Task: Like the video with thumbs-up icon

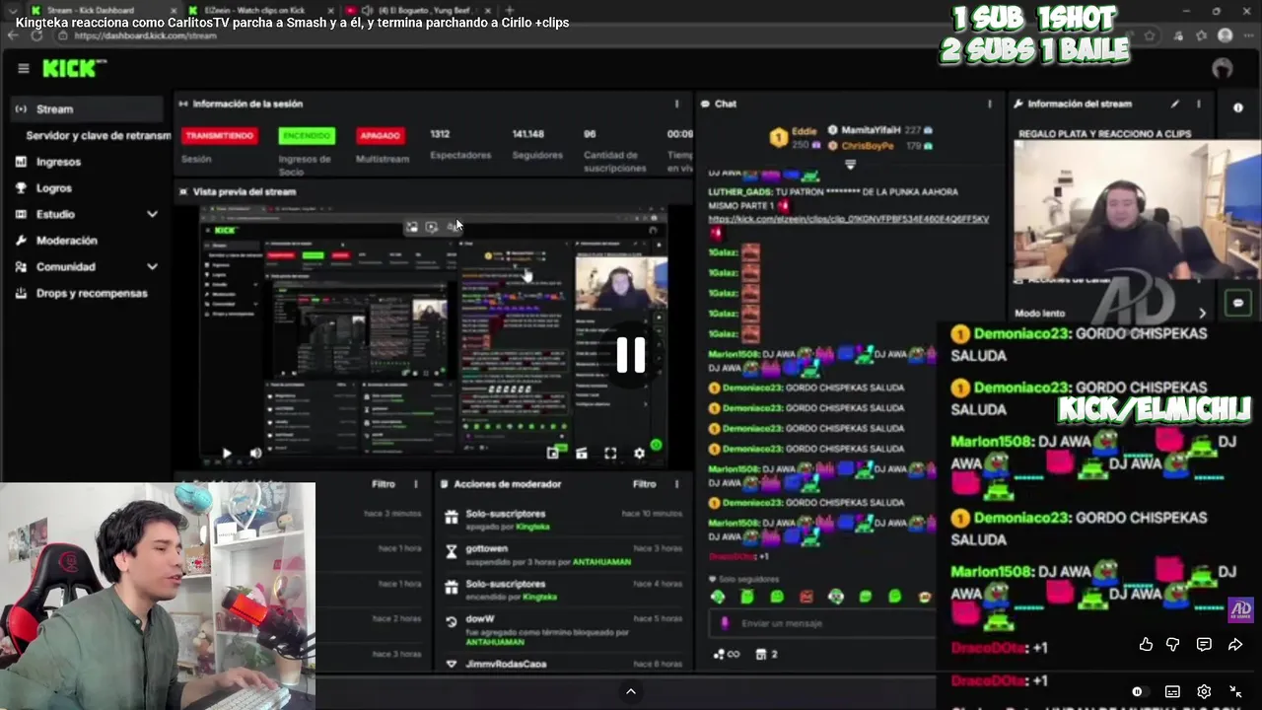Action: click(x=1146, y=644)
